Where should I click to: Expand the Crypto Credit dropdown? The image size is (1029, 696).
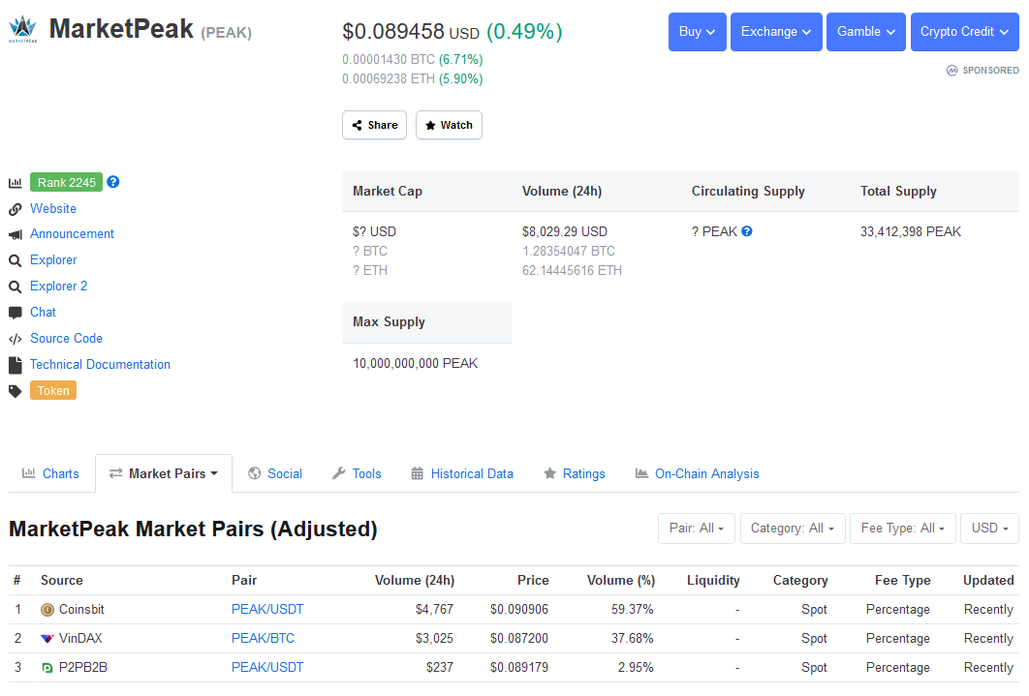pos(965,31)
